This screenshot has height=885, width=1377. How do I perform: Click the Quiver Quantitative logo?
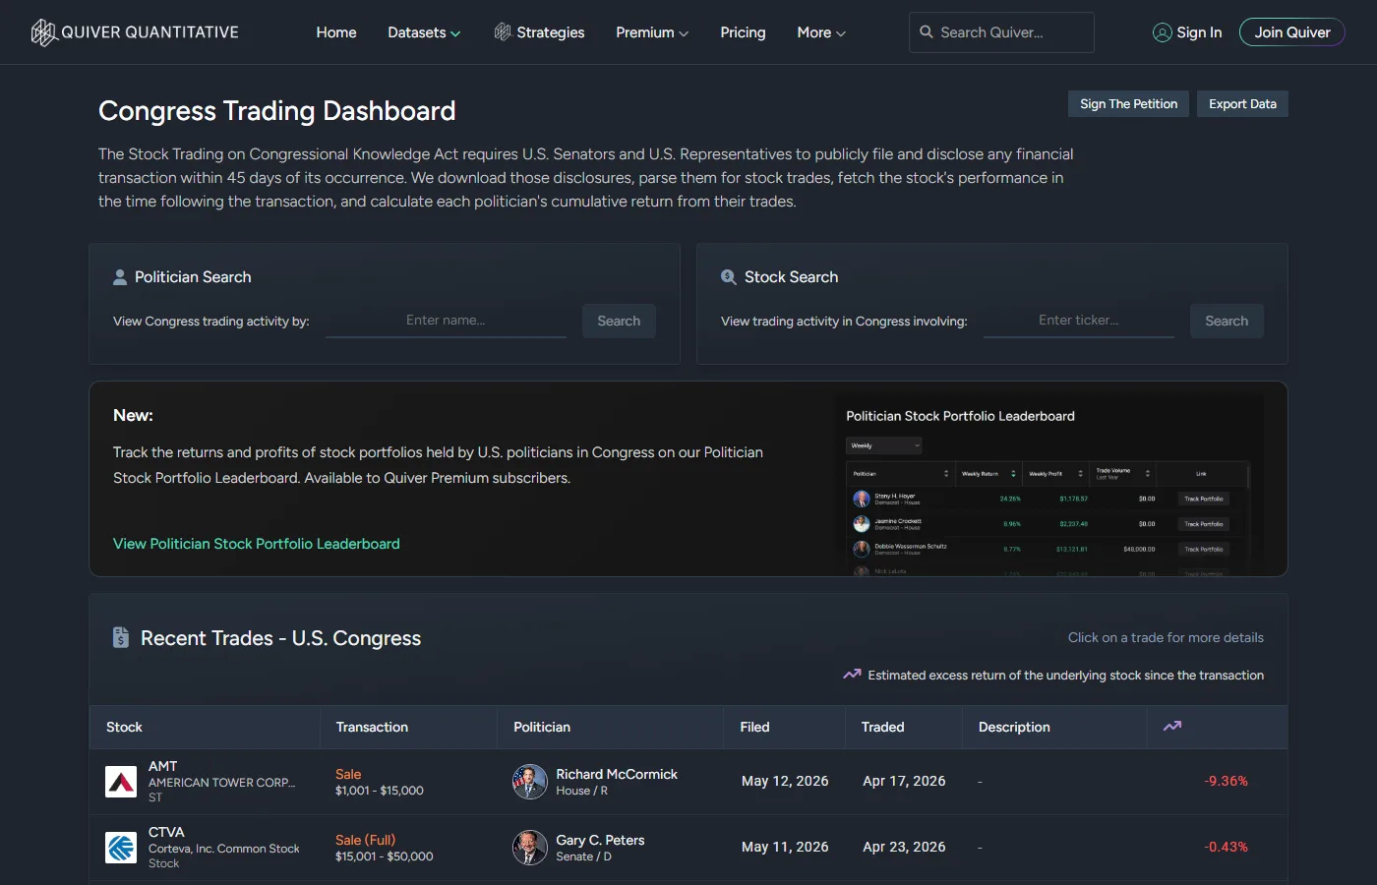pos(135,32)
